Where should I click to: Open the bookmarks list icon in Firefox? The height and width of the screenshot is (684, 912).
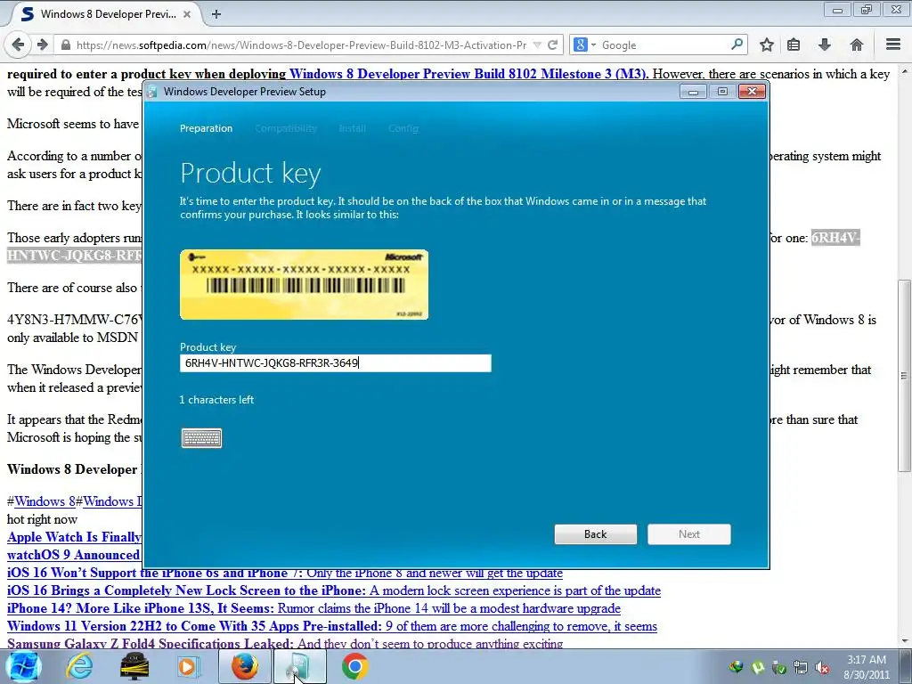tap(794, 45)
